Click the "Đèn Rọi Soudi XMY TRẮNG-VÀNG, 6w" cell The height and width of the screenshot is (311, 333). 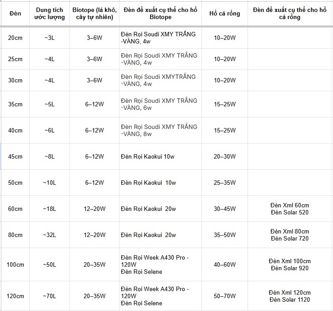tap(160, 104)
